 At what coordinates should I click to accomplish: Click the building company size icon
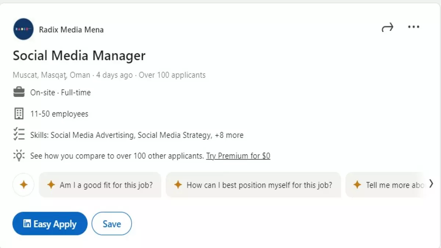[19, 114]
